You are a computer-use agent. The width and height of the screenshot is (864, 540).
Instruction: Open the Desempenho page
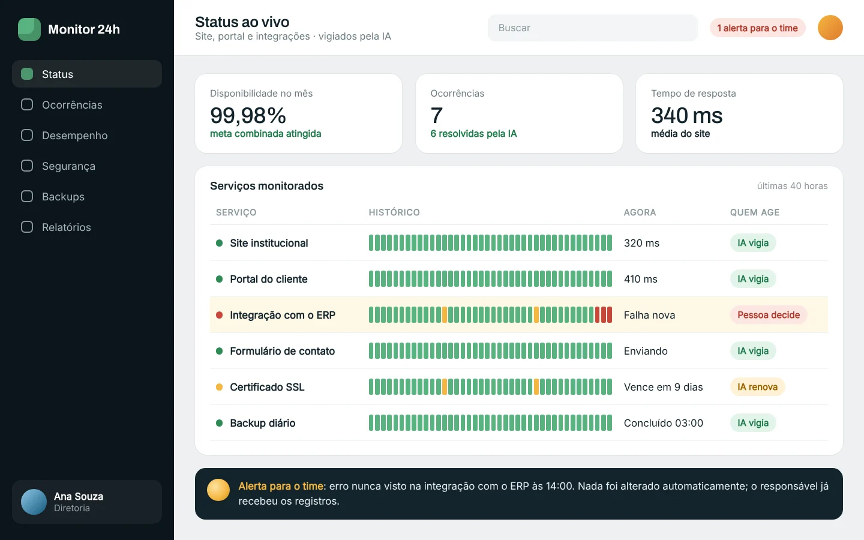coord(87,135)
